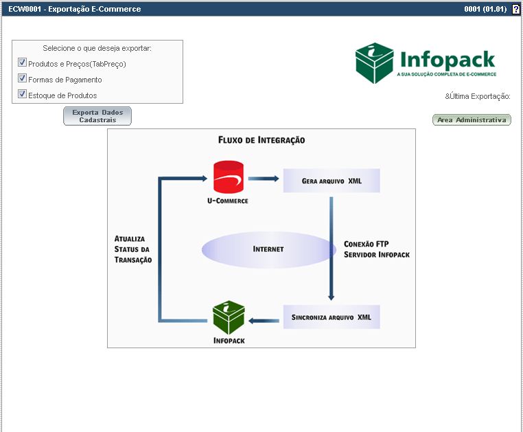Click the Gera arquivo XML box
The height and width of the screenshot is (432, 523).
(332, 181)
